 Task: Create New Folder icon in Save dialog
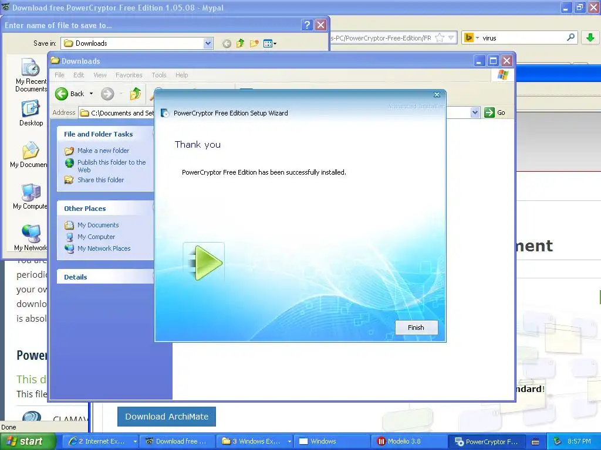coord(254,43)
